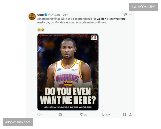Viewport: 161px width, 129px height.
Task: Open the @DrGuru_ handle link
Action: click(54, 15)
